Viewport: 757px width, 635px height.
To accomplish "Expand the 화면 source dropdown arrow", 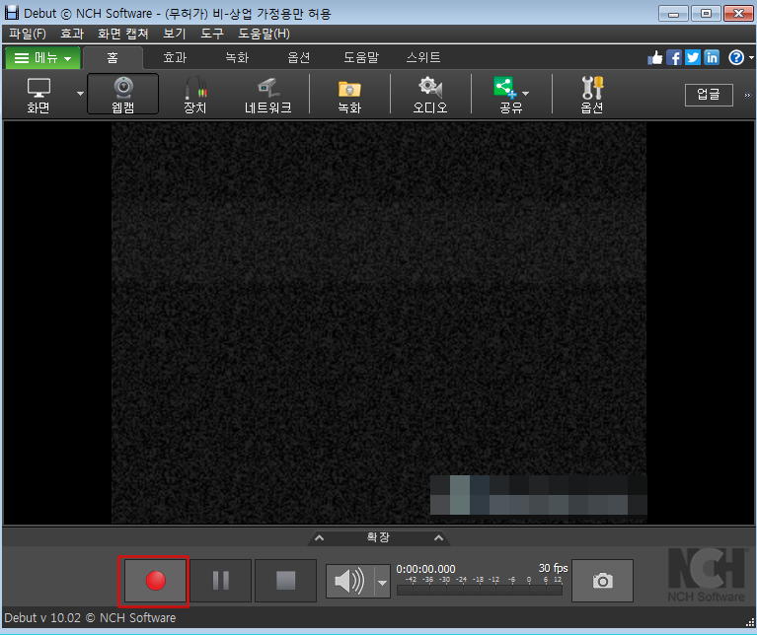I will (x=80, y=94).
